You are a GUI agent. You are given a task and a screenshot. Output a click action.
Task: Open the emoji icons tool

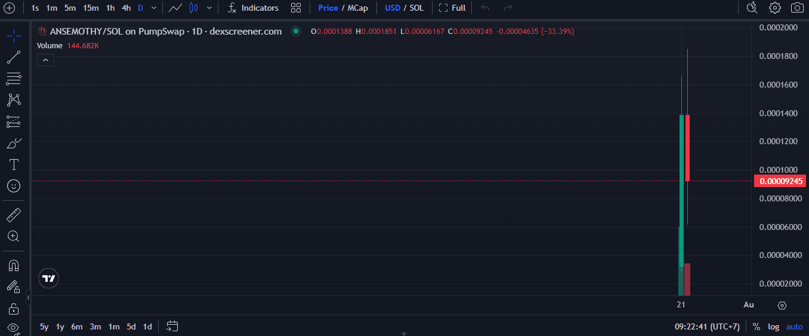(x=13, y=186)
